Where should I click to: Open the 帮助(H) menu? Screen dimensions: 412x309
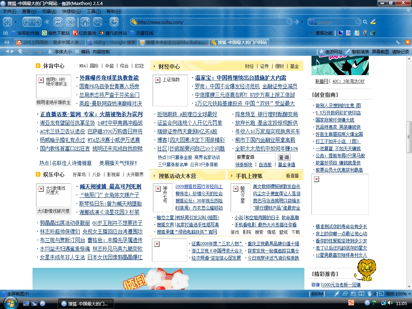coord(113,11)
